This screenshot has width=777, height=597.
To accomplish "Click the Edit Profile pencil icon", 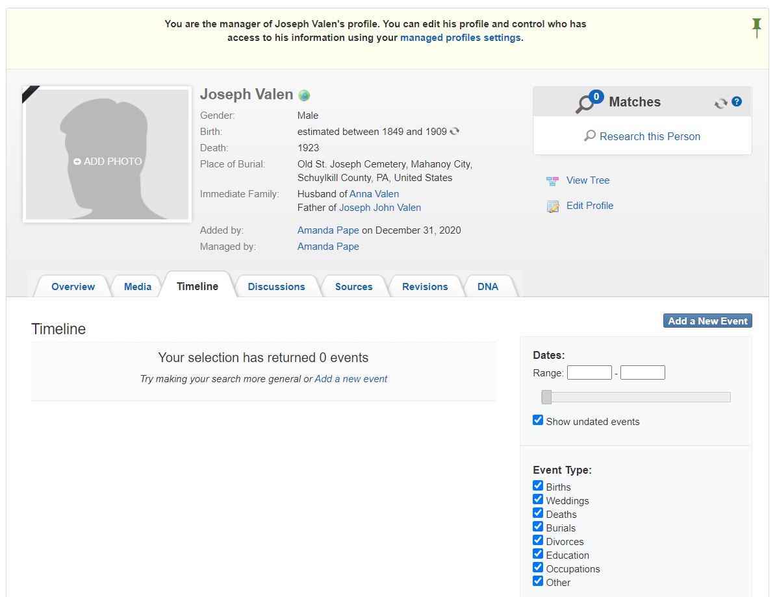I will click(553, 206).
